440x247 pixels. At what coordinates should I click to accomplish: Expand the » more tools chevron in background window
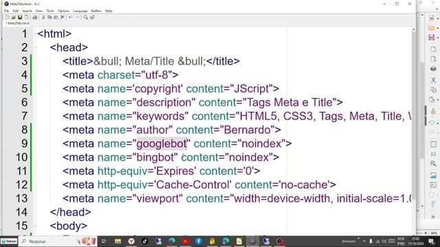click(x=433, y=217)
